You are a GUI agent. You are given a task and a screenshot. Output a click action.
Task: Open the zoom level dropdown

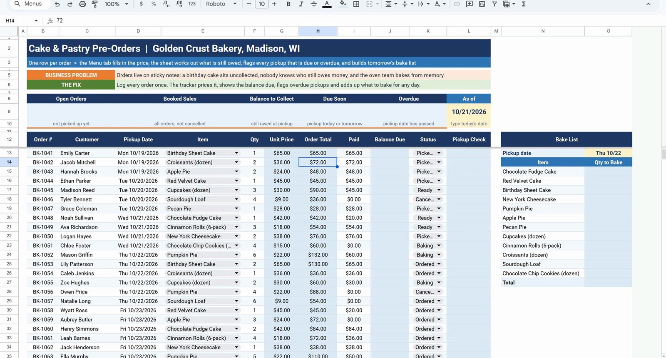coord(116,4)
